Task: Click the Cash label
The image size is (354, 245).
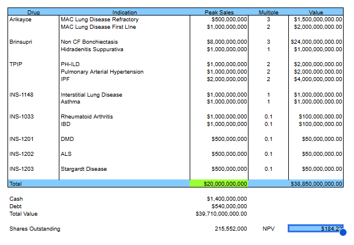Action: coord(16,199)
